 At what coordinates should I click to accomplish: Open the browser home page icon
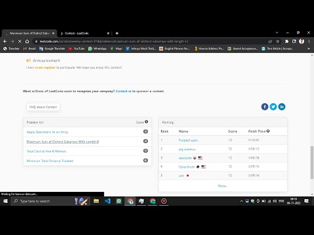pyautogui.click(x=27, y=41)
